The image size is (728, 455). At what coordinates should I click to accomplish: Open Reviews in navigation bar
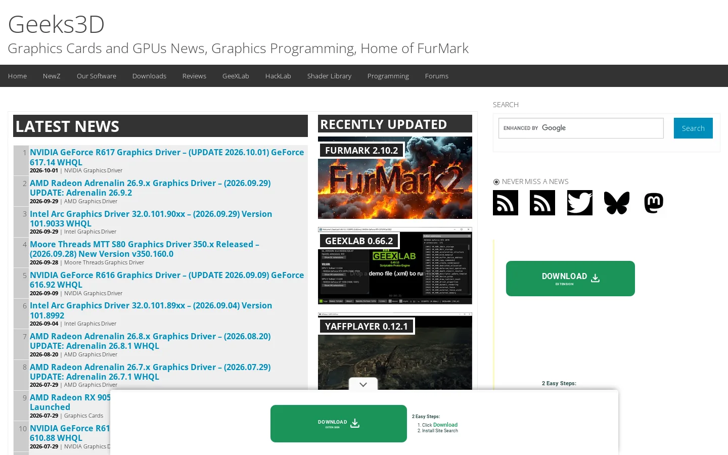(x=194, y=76)
